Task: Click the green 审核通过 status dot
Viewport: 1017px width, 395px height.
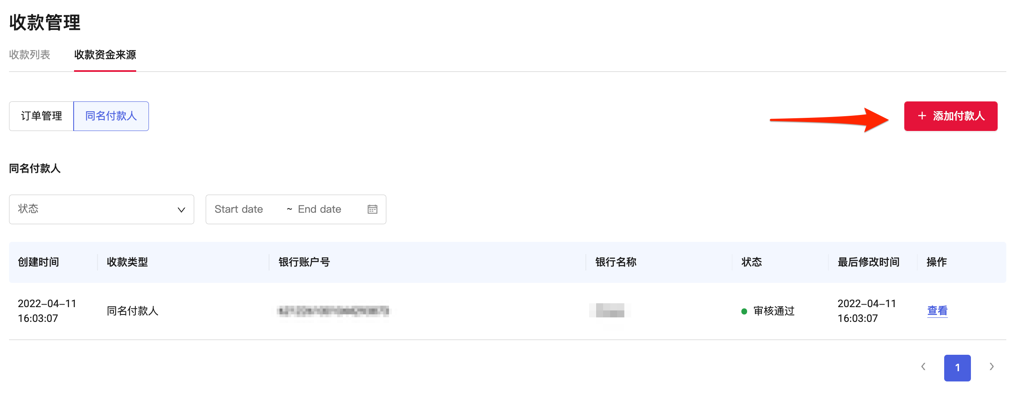Action: click(744, 311)
